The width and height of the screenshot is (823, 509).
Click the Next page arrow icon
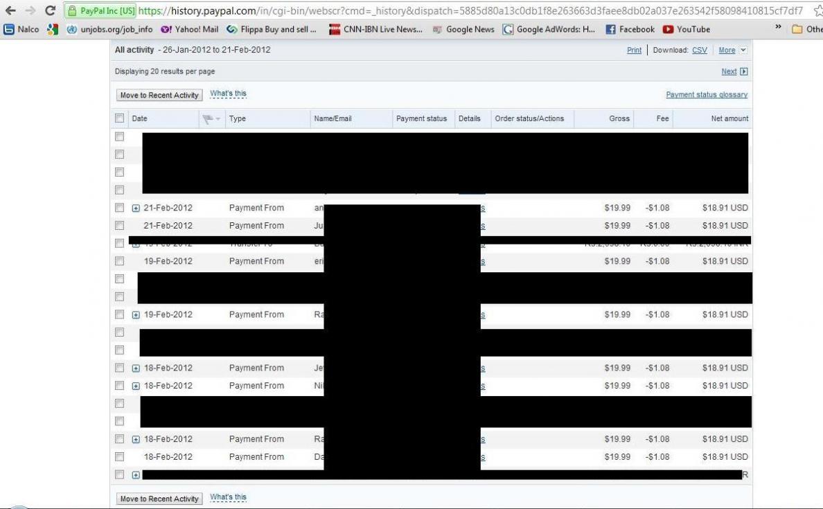pyautogui.click(x=744, y=71)
